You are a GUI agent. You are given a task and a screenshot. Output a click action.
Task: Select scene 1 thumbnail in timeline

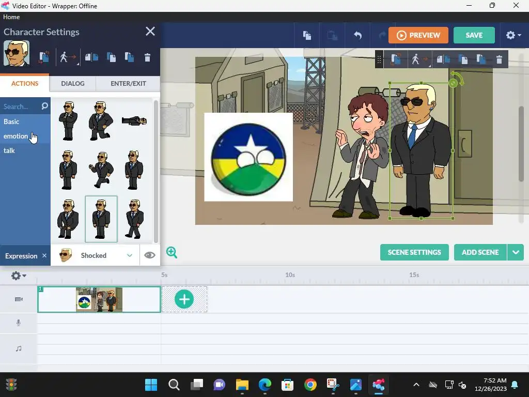(x=99, y=299)
